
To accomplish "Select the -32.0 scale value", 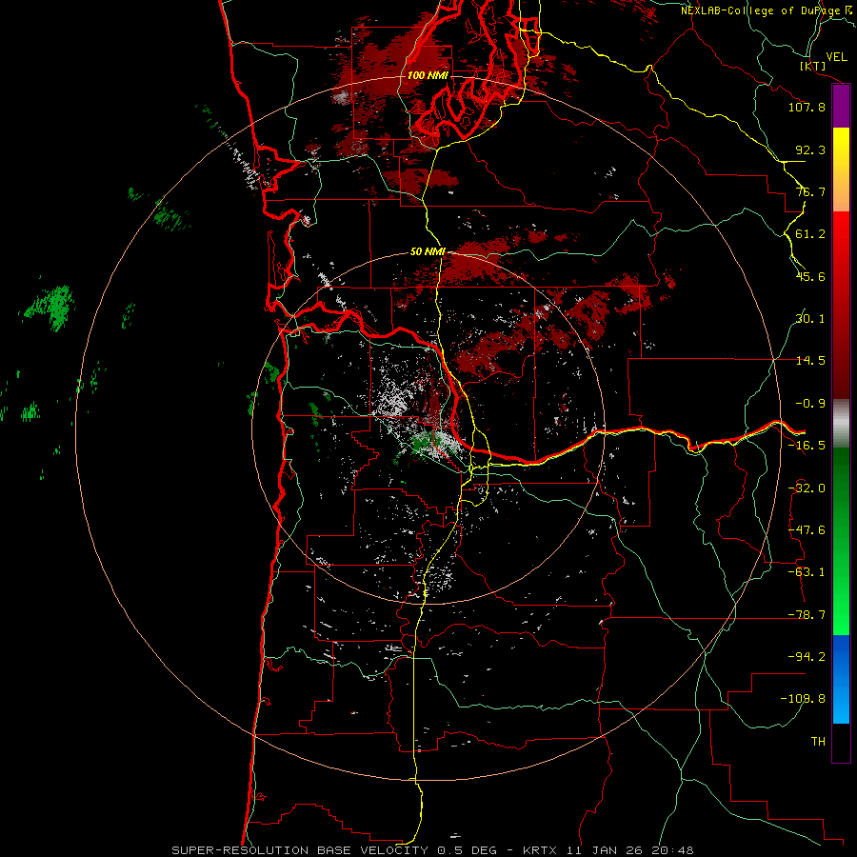I will (x=807, y=488).
